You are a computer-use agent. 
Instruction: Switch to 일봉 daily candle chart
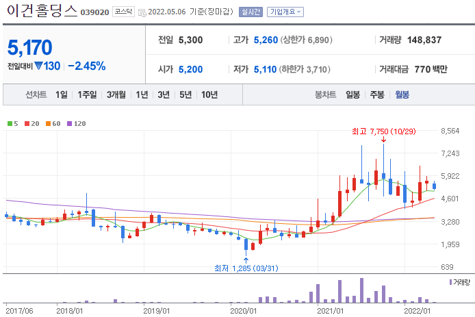click(353, 95)
